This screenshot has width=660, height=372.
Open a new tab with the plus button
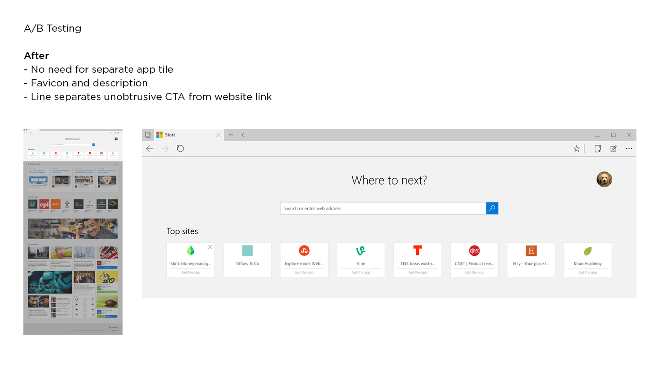231,135
